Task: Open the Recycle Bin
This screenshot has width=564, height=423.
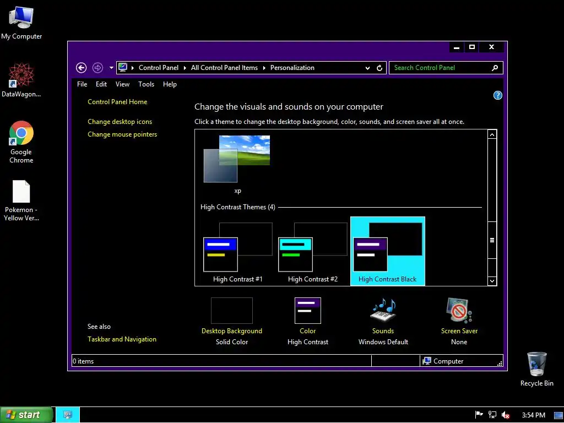Action: click(x=536, y=369)
